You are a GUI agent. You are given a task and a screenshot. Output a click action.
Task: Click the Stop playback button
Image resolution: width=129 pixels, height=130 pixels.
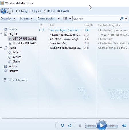tap(80, 125)
